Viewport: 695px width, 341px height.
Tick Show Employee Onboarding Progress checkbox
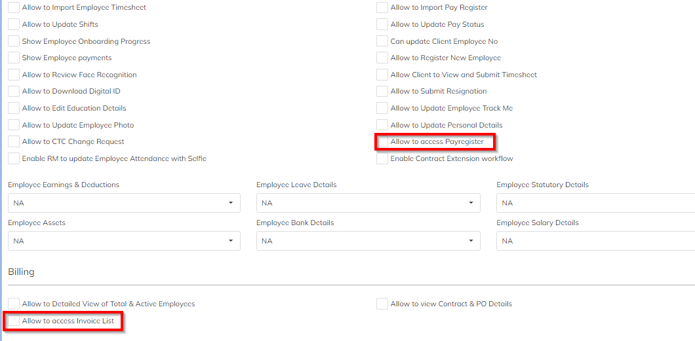14,41
